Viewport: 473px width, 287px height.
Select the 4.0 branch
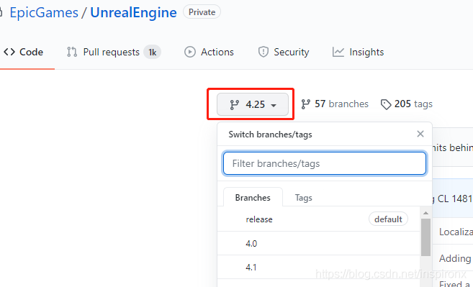coord(318,243)
